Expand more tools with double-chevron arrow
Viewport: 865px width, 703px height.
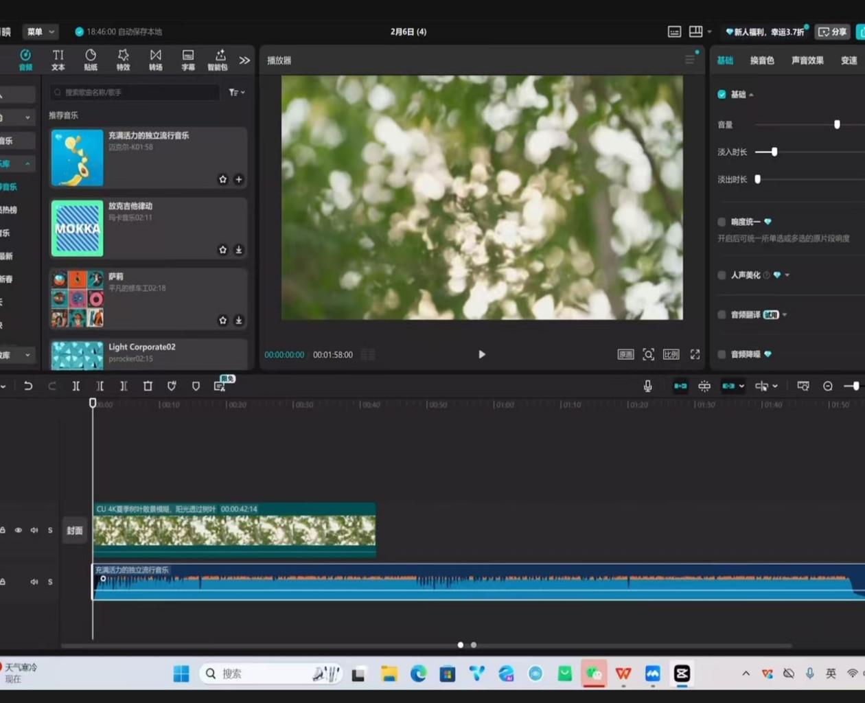[x=244, y=60]
